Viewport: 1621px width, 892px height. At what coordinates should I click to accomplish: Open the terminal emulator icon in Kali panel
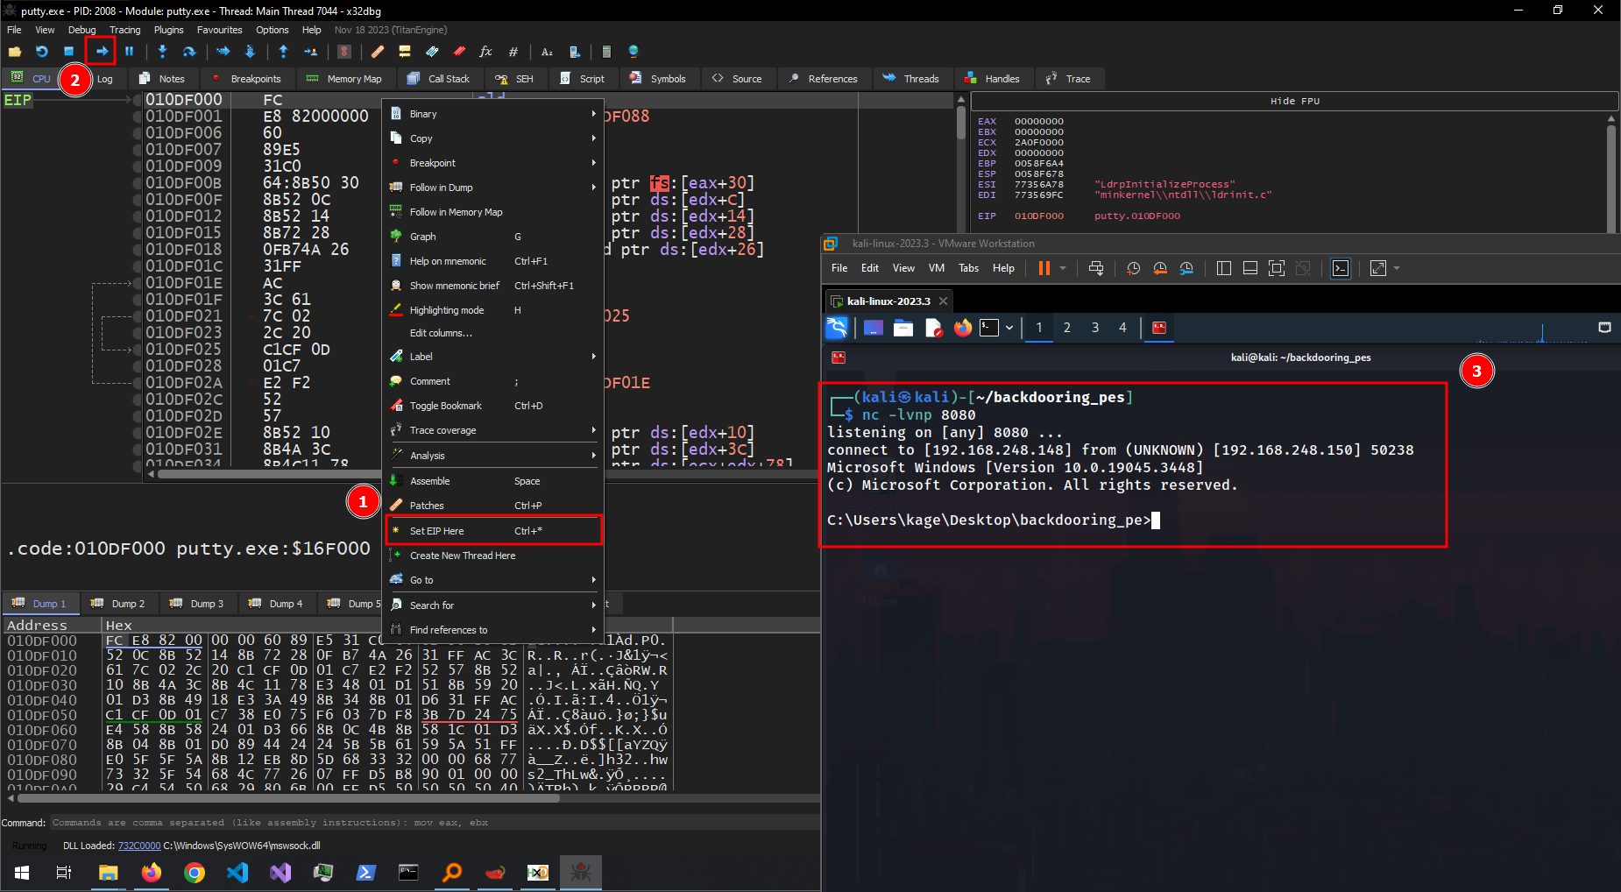(x=989, y=328)
